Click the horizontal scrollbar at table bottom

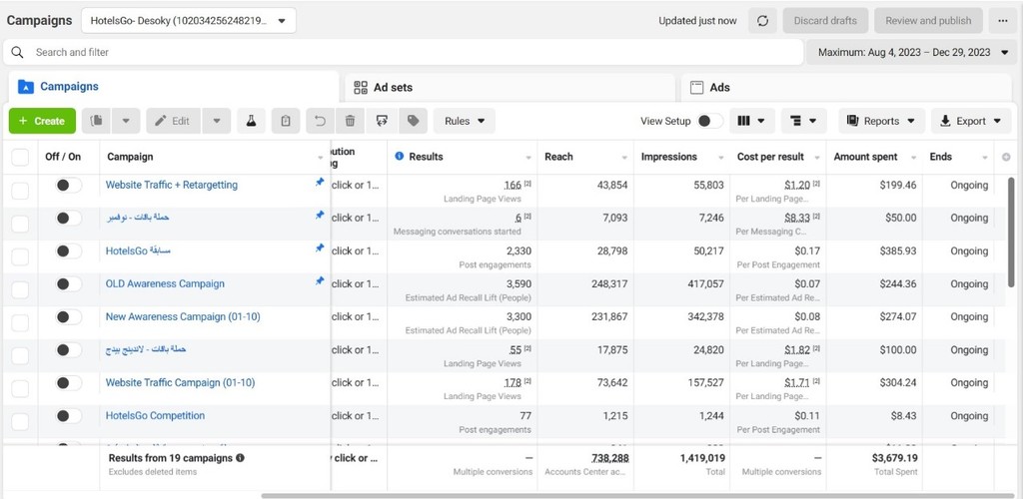pos(637,496)
